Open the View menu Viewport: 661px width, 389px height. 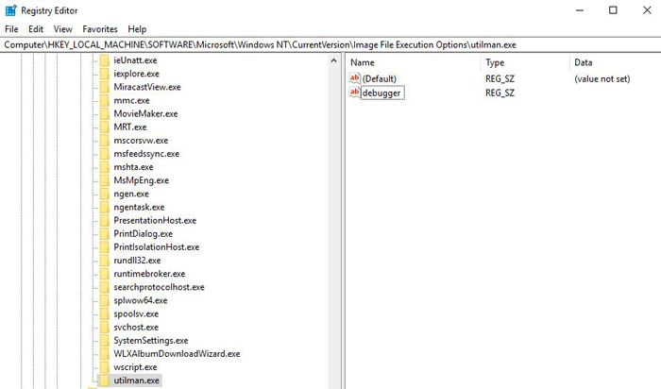pyautogui.click(x=63, y=29)
